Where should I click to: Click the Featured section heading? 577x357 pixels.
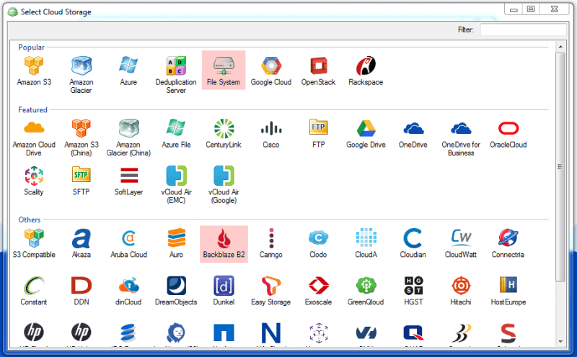pos(32,110)
